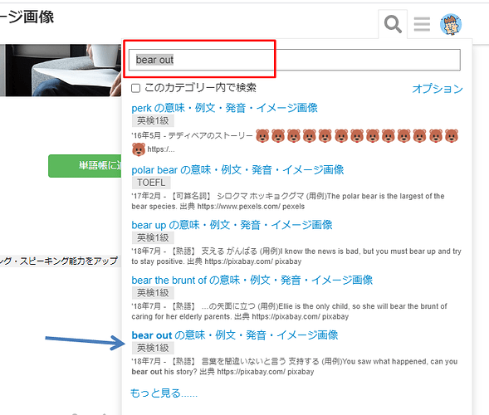
Task: Open 'bear the brunt of' search result
Action: point(252,280)
